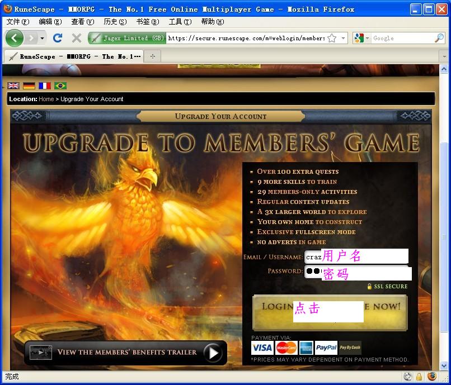Click the trailer video thumbnail icon
Viewport: 451px width, 385px height.
point(41,352)
